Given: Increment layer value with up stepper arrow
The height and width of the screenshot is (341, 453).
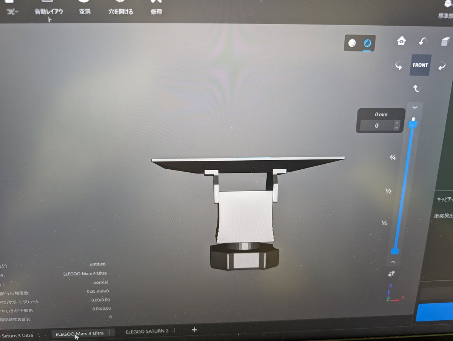Looking at the screenshot, I should point(396,123).
